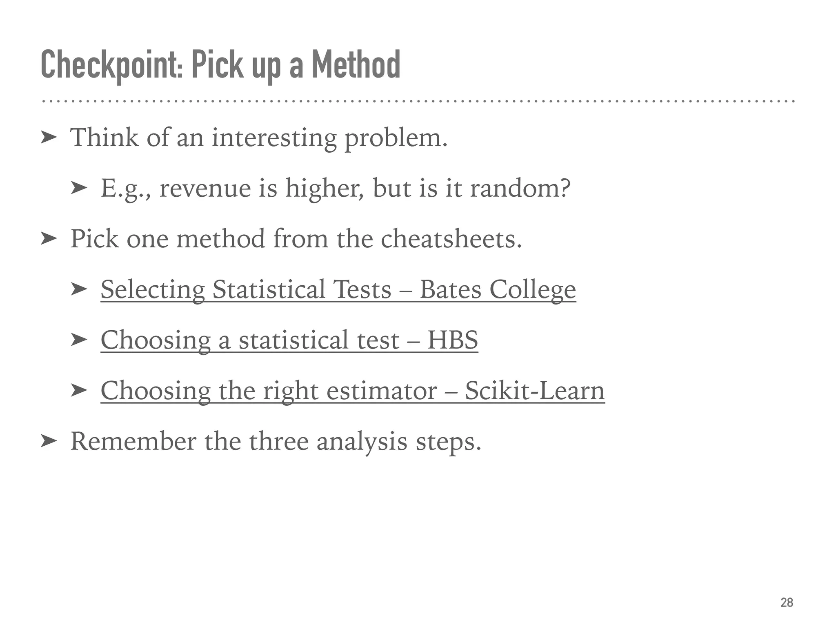Click the arrow bullet before 'E.g., revenue is higher'
Viewport: 836px width, 627px height.
[78, 188]
